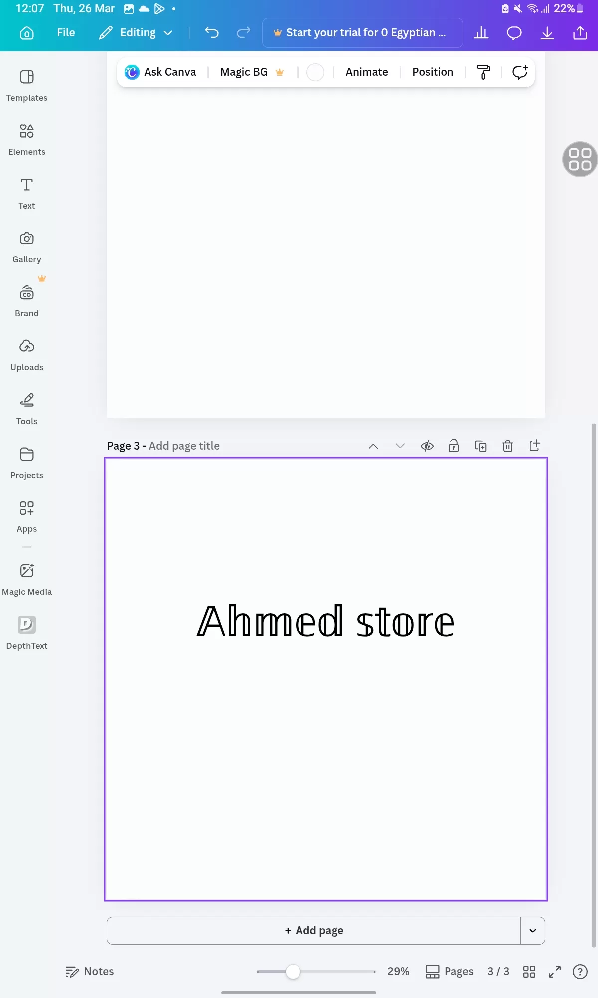
Task: Hide Page 3 using eye icon
Action: click(x=427, y=446)
